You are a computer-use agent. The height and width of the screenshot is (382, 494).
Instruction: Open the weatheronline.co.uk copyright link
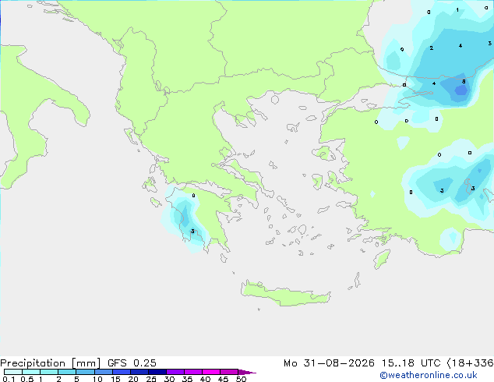428,375
